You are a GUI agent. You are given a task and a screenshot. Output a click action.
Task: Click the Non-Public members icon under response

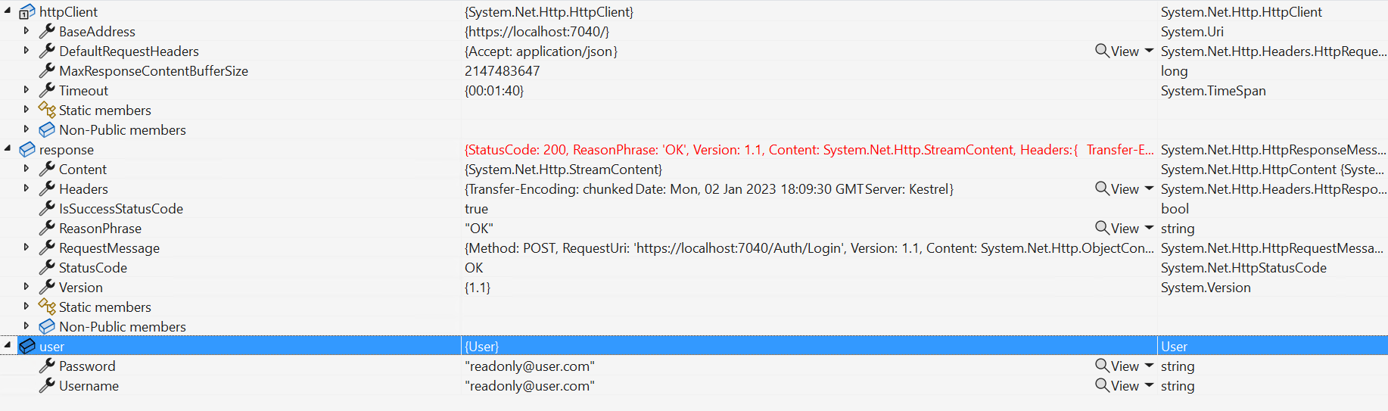click(x=47, y=326)
